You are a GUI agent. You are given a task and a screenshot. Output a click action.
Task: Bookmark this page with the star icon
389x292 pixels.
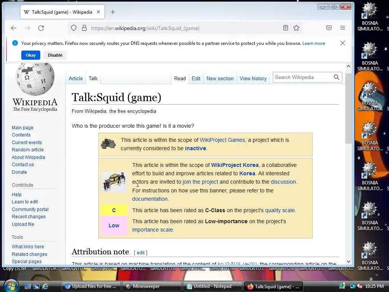pos(296,28)
